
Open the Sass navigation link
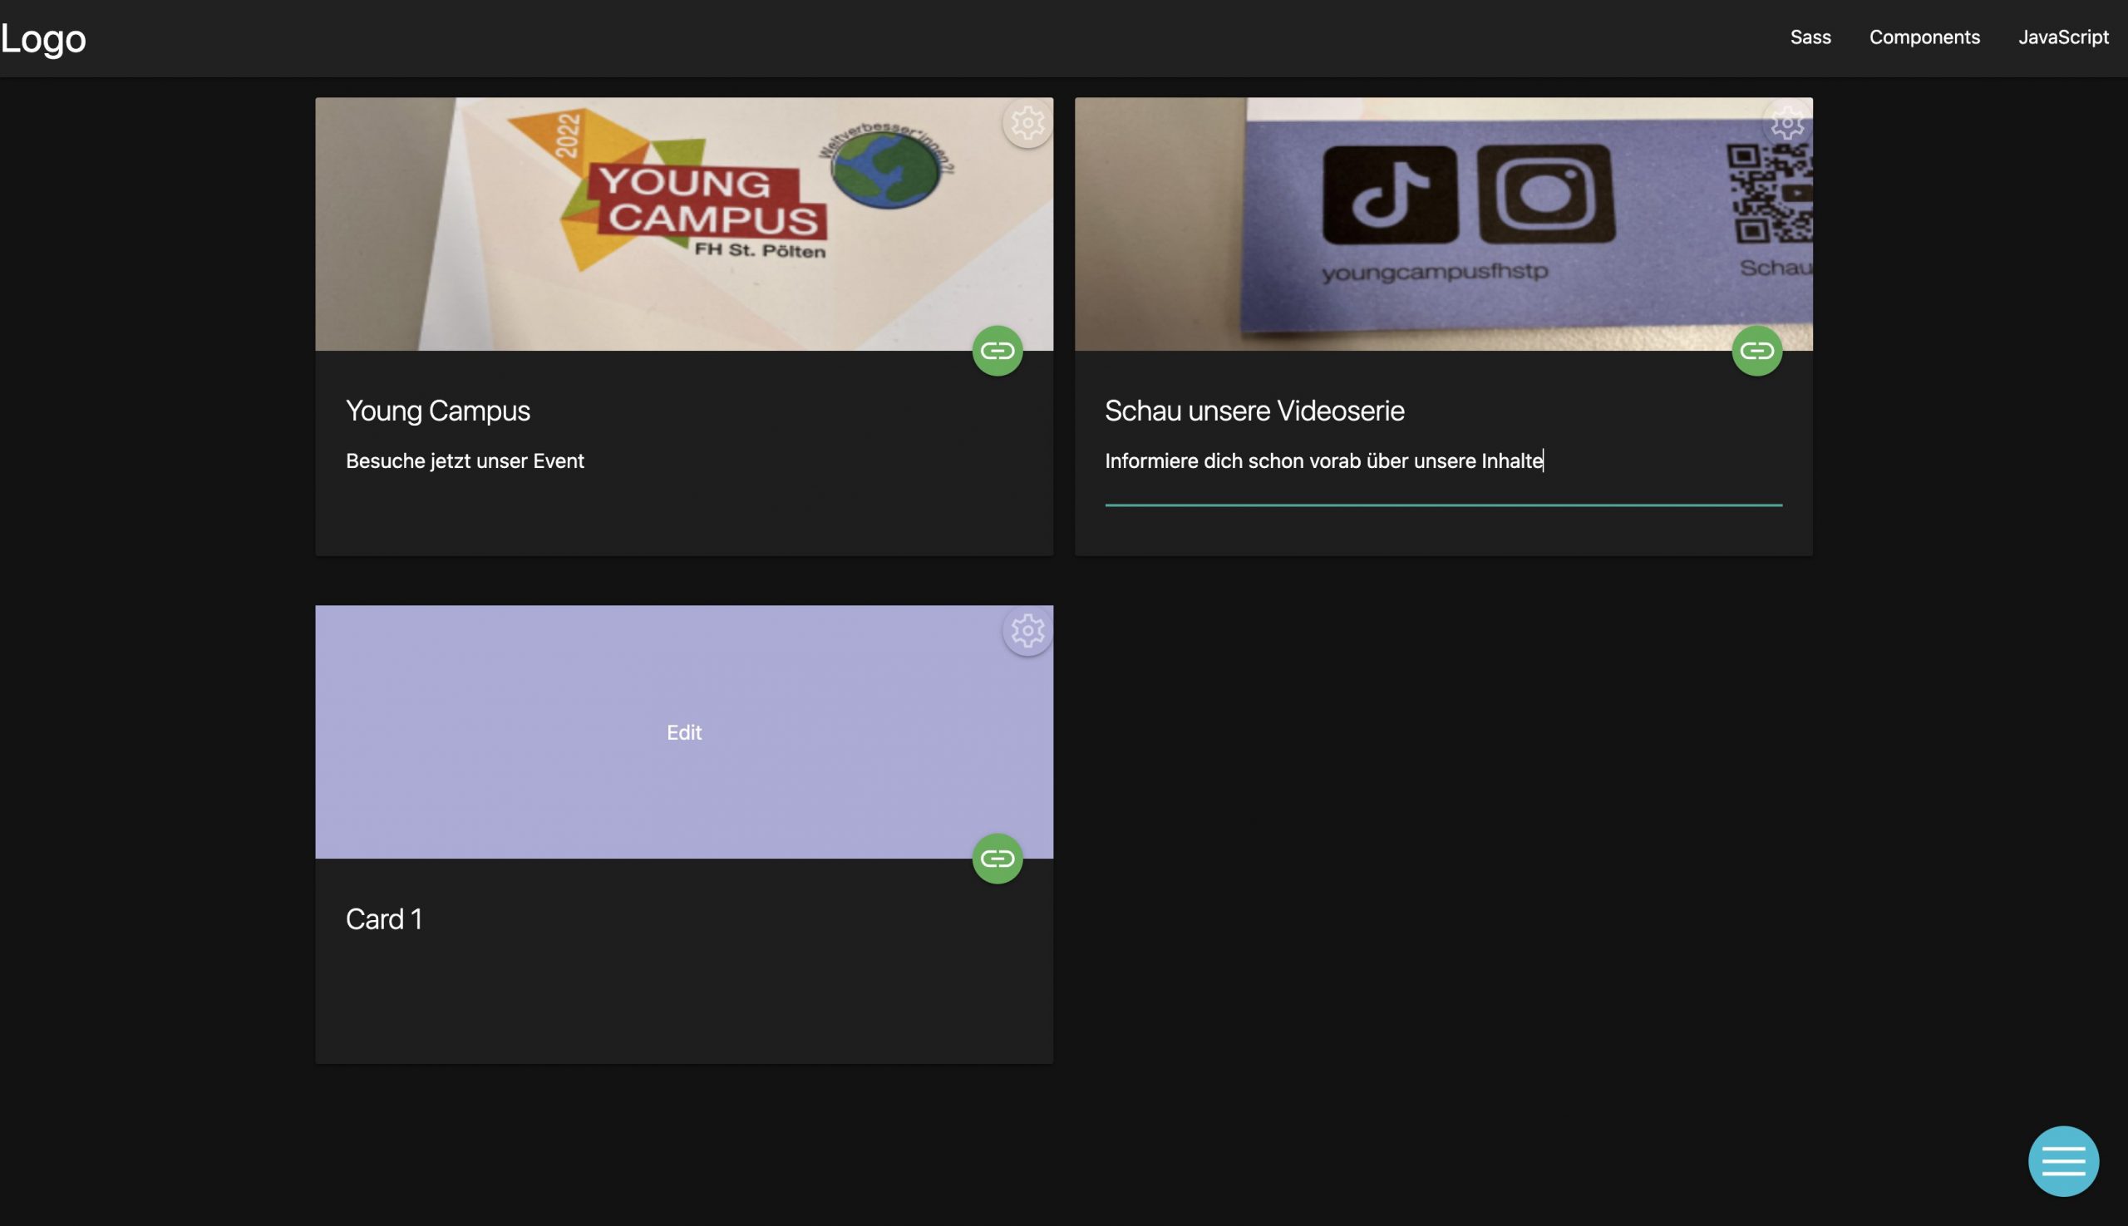click(x=1810, y=37)
